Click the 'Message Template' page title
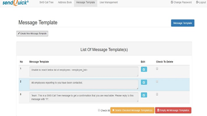This screenshot has width=207, height=116. [x=38, y=23]
